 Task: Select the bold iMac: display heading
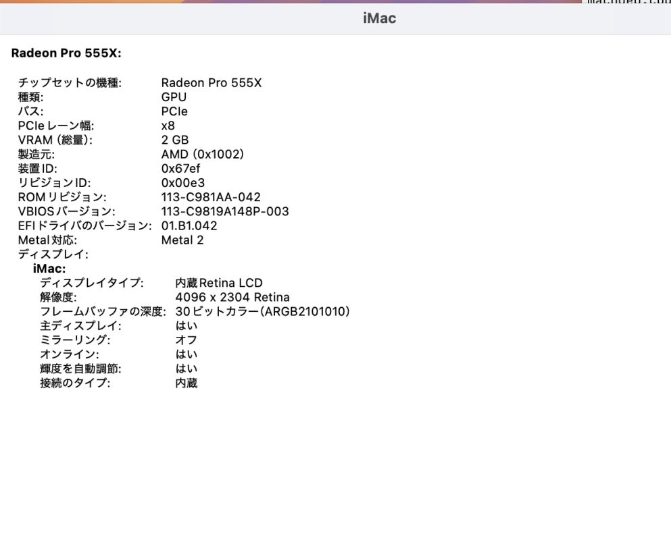click(x=49, y=269)
